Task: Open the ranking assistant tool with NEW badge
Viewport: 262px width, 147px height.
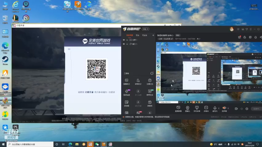Action: 150,92
